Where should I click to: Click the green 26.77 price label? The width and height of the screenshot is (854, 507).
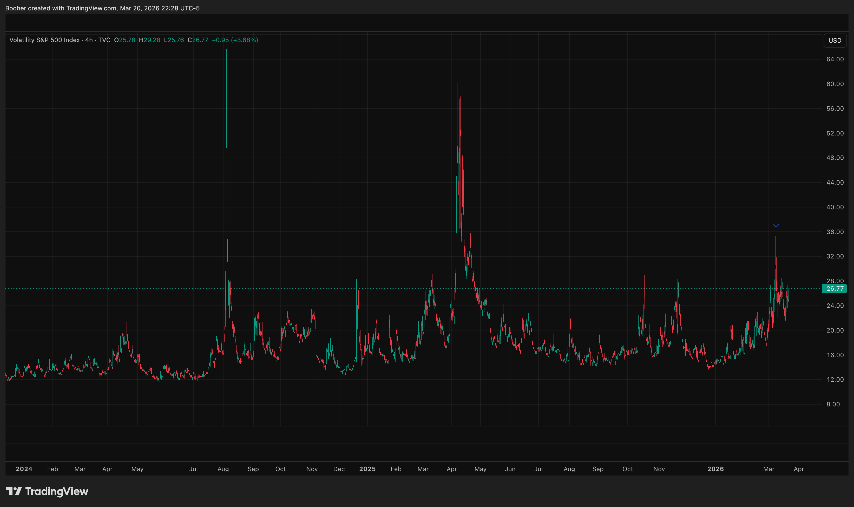point(834,289)
